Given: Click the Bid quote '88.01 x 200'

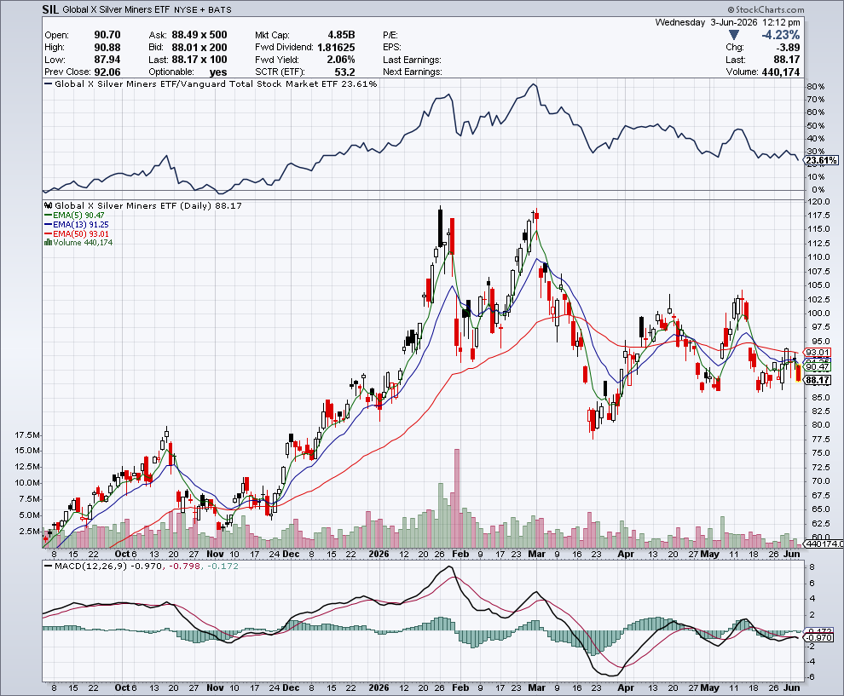Looking at the screenshot, I should (199, 48).
